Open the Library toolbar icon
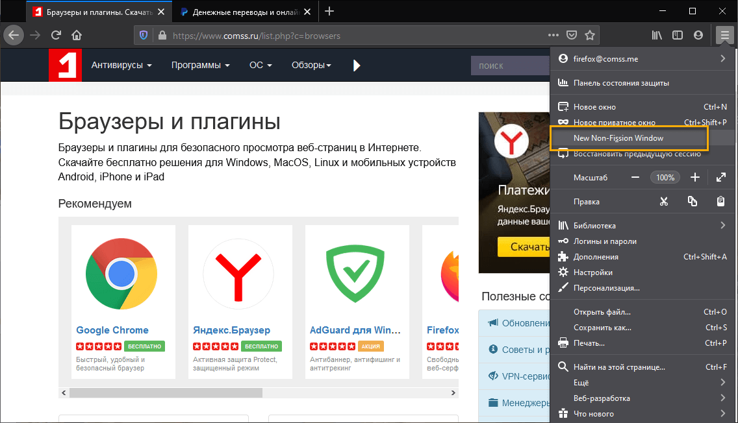The image size is (738, 423). click(x=657, y=35)
